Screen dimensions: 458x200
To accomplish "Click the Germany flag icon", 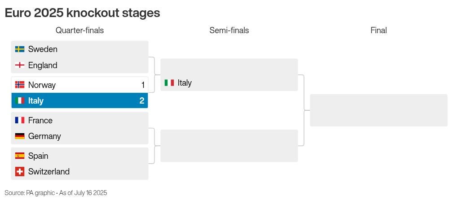I will 20,136.
